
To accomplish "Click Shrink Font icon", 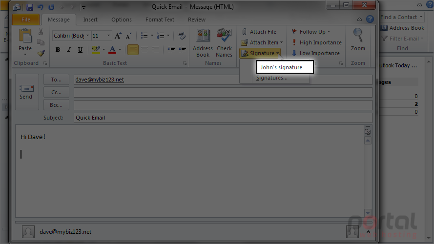I will pos(129,36).
